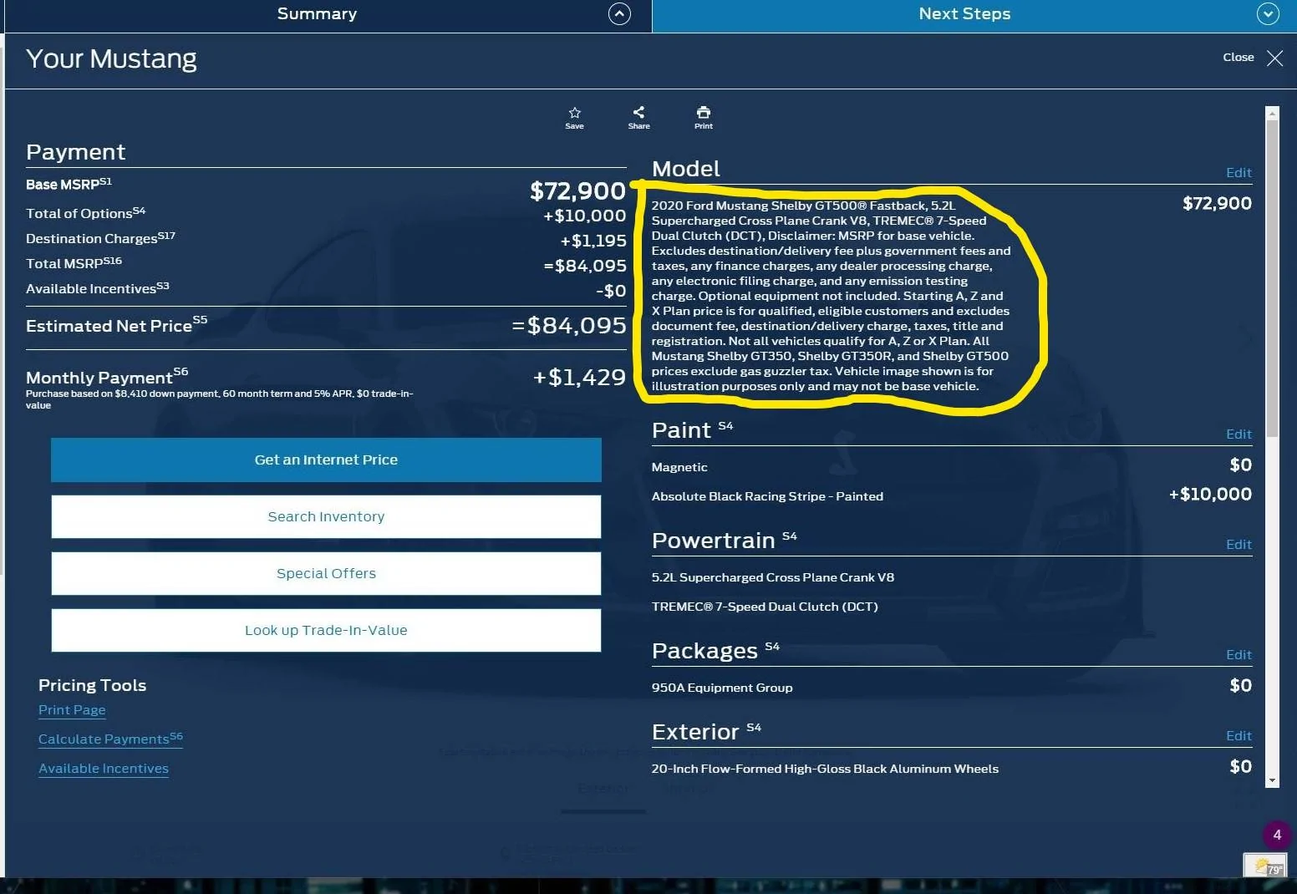The width and height of the screenshot is (1297, 894).
Task: Click the 950A Equipment Group entry
Action: click(722, 688)
